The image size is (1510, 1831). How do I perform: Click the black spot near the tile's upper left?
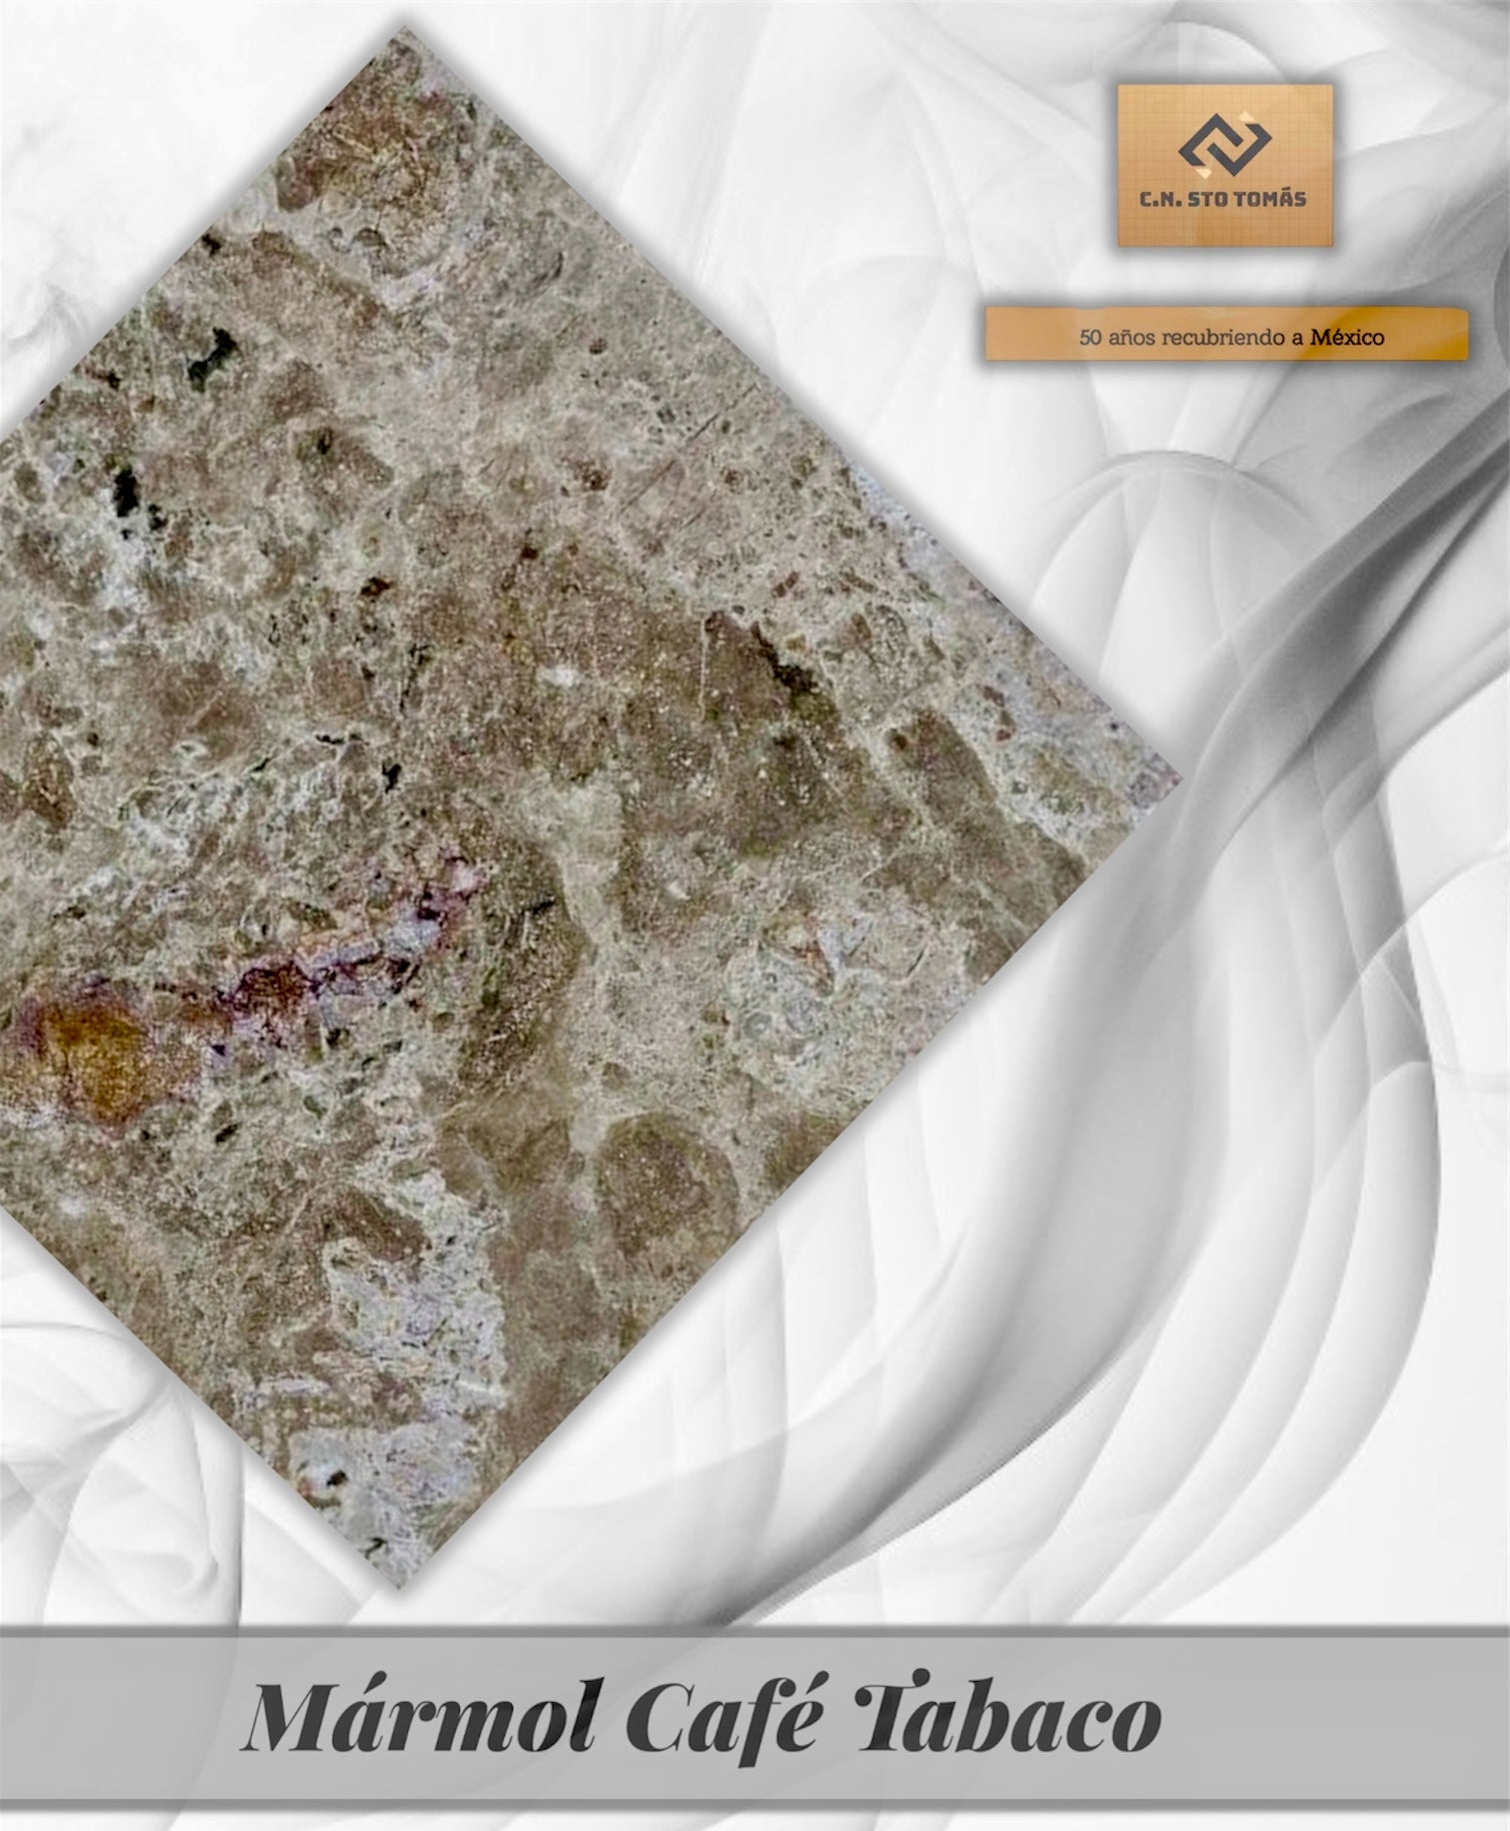212,353
